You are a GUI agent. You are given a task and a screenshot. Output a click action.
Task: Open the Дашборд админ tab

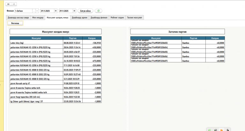point(79,18)
